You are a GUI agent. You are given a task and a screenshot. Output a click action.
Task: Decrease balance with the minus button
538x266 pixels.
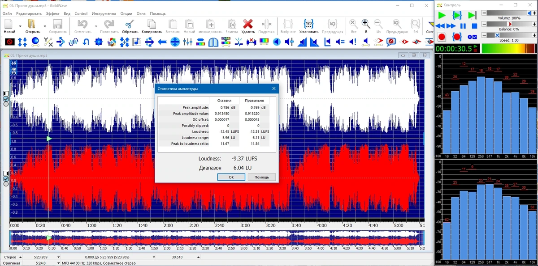pyautogui.click(x=484, y=24)
